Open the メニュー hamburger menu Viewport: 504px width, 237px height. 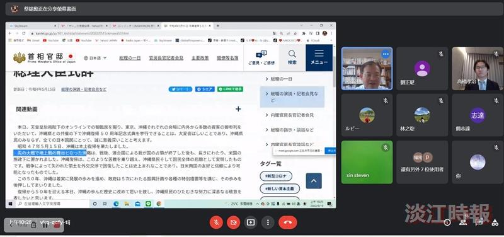coord(319,57)
